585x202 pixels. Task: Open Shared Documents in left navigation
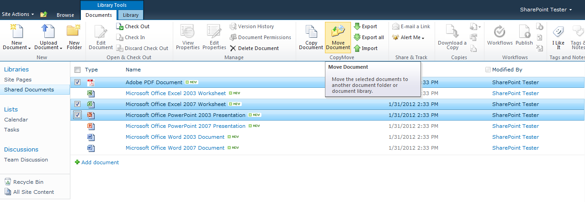click(29, 90)
